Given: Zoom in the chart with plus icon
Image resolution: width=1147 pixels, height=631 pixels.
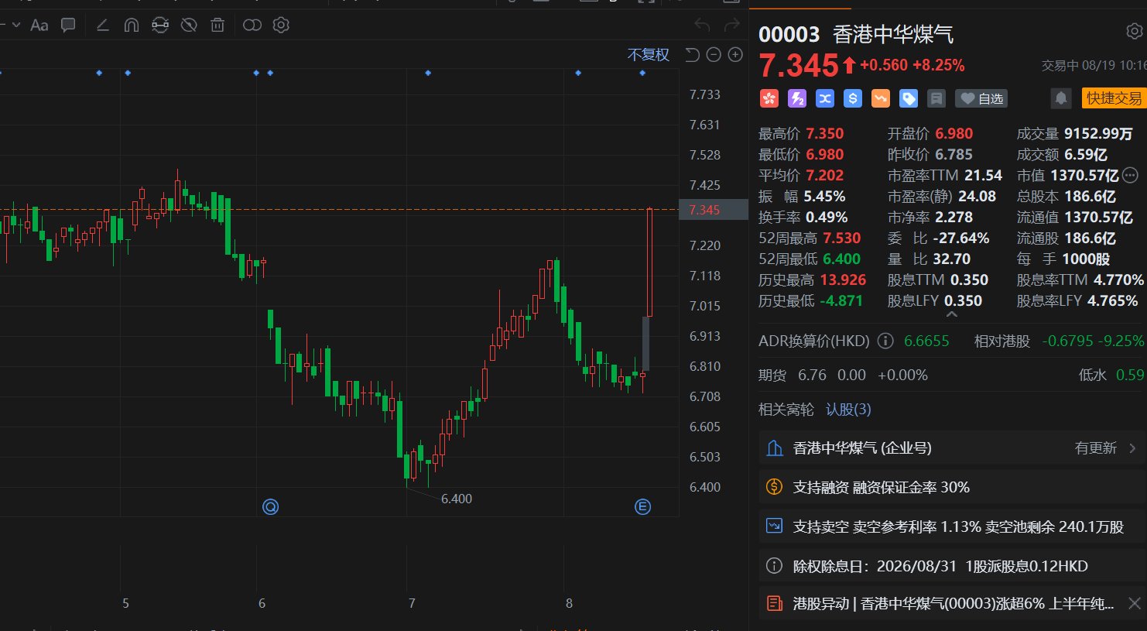Looking at the screenshot, I should coord(735,55).
